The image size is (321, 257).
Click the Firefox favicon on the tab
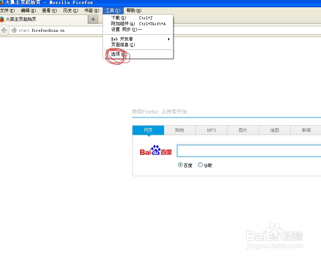click(2, 19)
